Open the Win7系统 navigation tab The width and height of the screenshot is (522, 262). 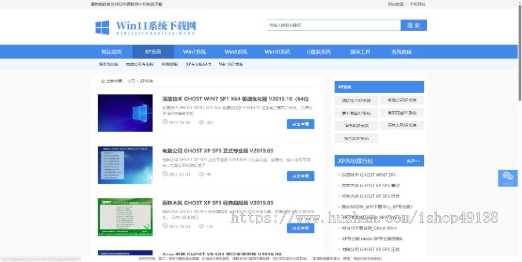tap(194, 52)
